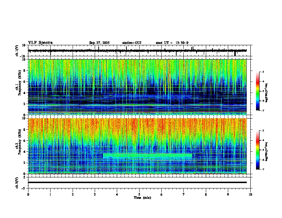This screenshot has width=282, height=218.
Task: Click the "VLF Spectra" title text
Action: click(x=40, y=43)
